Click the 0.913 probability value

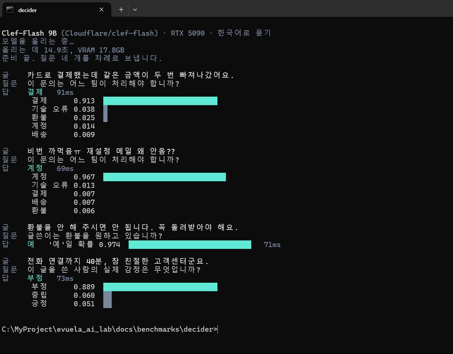tap(84, 101)
